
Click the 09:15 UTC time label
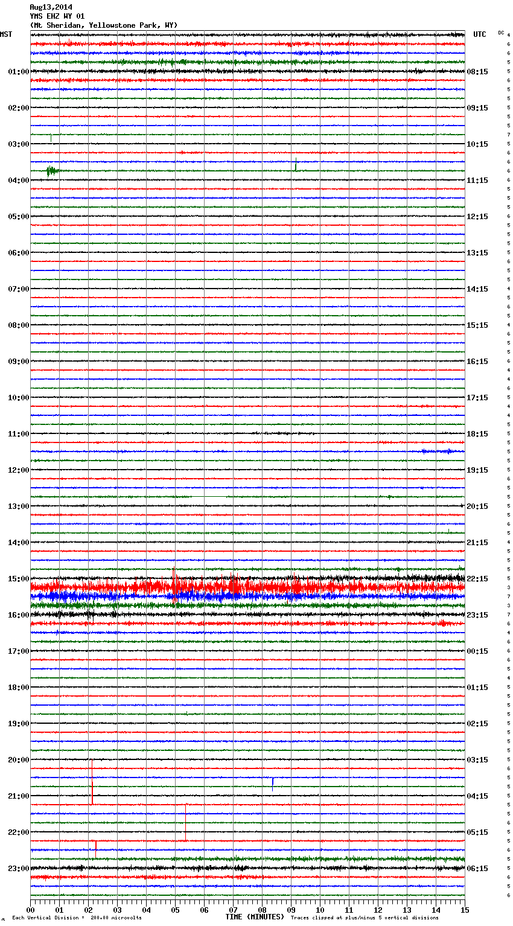(477, 108)
